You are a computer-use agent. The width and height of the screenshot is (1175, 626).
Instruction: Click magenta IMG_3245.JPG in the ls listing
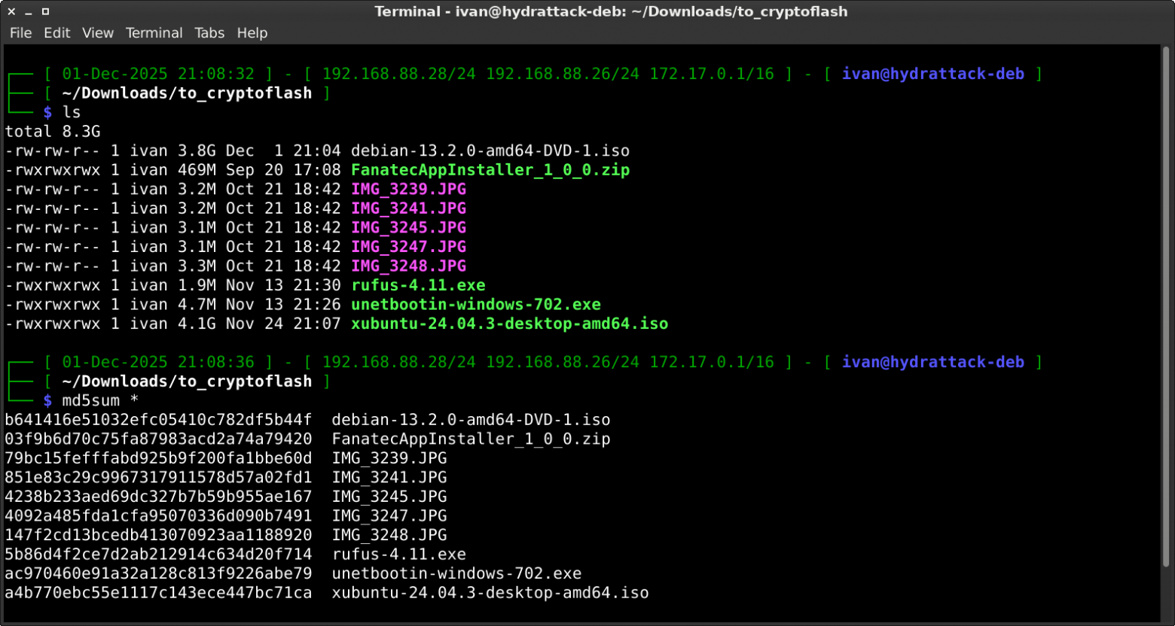(409, 227)
